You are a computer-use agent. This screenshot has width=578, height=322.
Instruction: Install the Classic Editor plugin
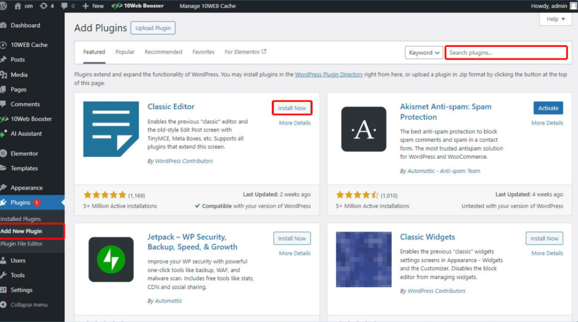coord(292,108)
